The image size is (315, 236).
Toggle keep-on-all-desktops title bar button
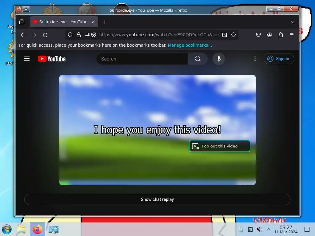26,9
